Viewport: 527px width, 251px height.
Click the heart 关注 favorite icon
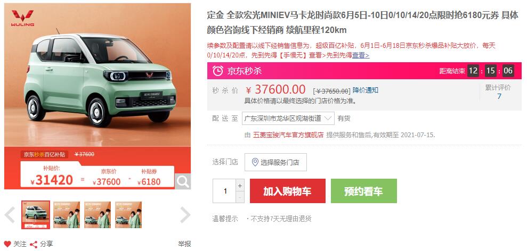[x=7, y=244]
